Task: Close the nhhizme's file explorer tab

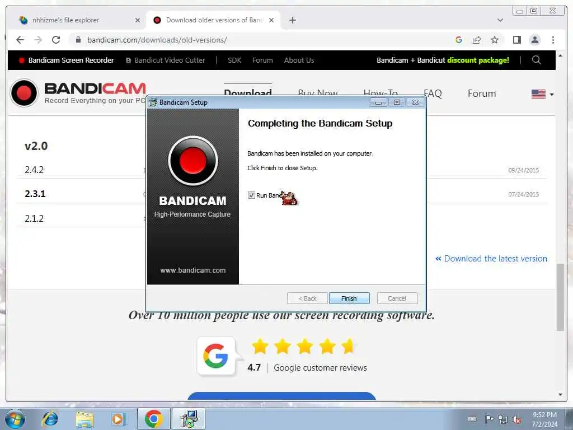Action: [x=138, y=20]
